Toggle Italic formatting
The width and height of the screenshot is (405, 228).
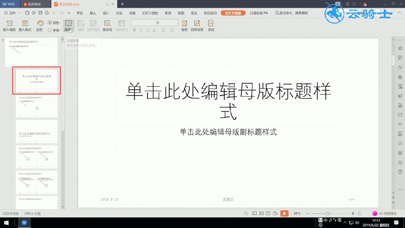141,30
